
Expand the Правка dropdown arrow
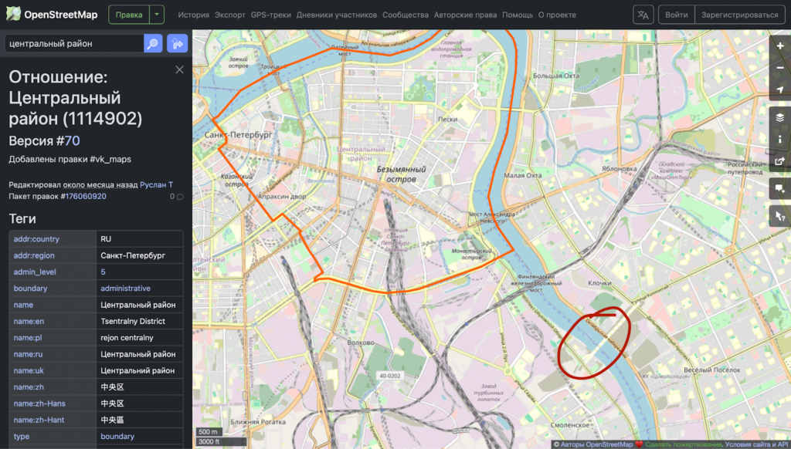tap(158, 15)
